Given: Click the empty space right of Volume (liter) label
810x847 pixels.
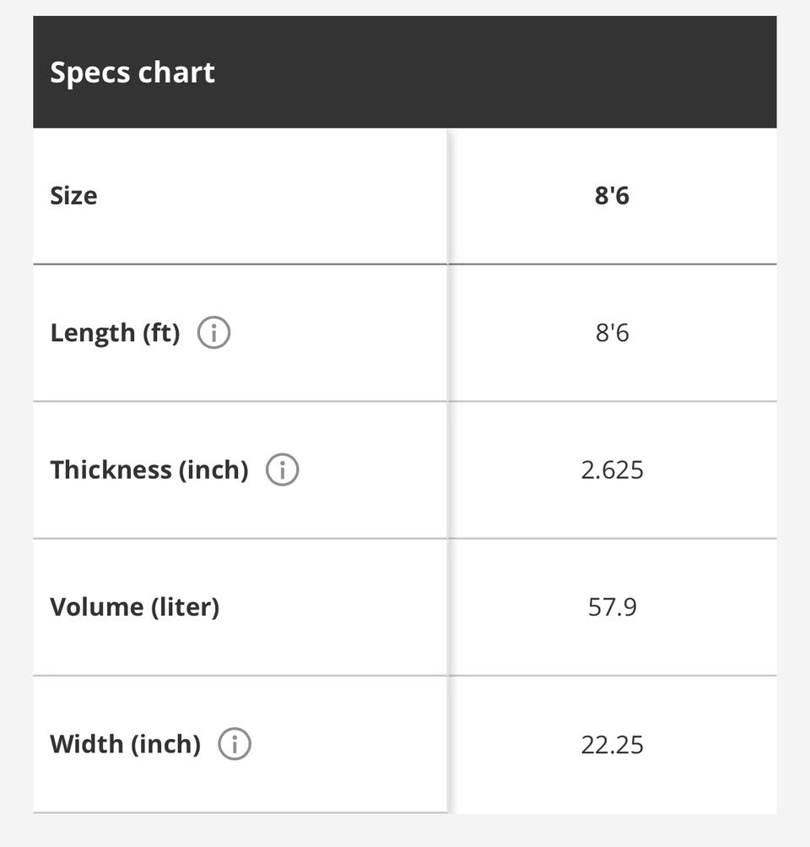Looking at the screenshot, I should coord(337,607).
